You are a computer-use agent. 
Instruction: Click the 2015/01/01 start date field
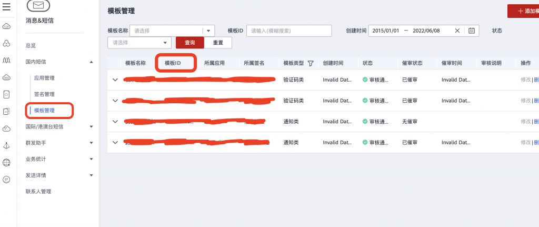[x=386, y=31]
